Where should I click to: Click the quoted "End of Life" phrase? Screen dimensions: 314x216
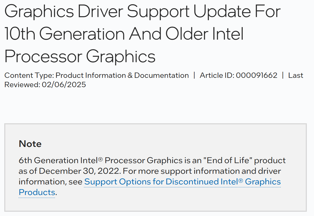pyautogui.click(x=228, y=160)
